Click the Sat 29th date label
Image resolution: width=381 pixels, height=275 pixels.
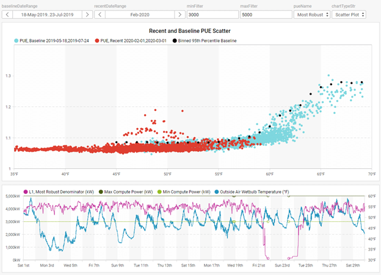[x=353, y=265]
